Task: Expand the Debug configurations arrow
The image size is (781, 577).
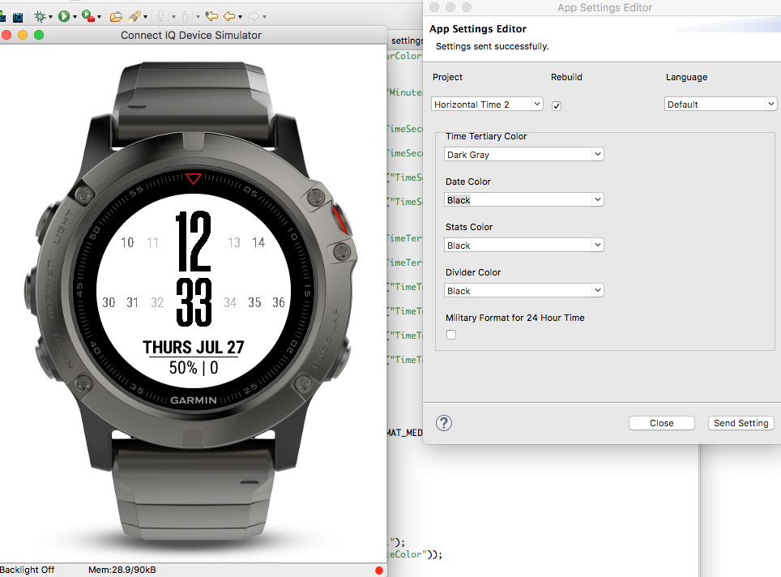Action: pyautogui.click(x=50, y=17)
